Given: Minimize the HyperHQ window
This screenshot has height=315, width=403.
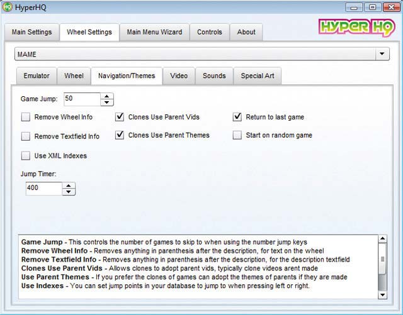Looking at the screenshot, I should click(354, 8).
